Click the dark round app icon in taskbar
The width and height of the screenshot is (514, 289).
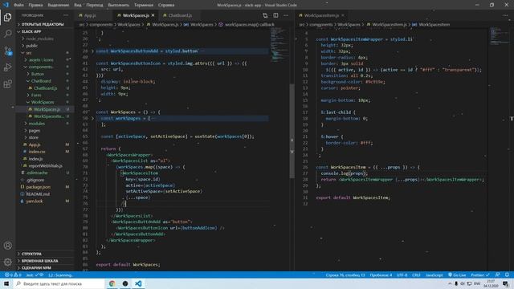(x=125, y=283)
